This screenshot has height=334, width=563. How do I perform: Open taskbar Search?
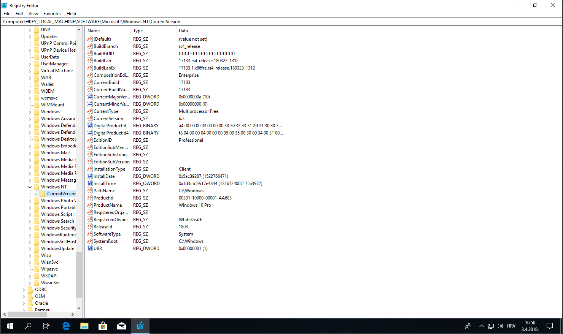pyautogui.click(x=28, y=326)
